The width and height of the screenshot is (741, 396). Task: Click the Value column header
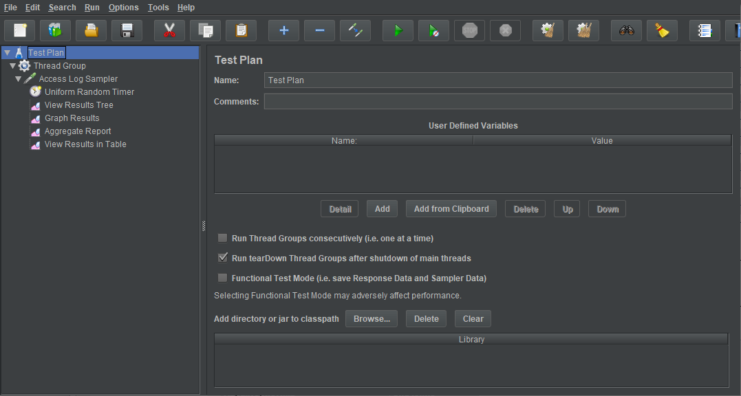click(602, 141)
